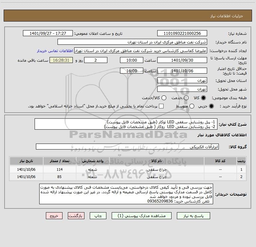
Task: Open مشاهده مدارک پیوستی (1) button
Action: point(142,216)
